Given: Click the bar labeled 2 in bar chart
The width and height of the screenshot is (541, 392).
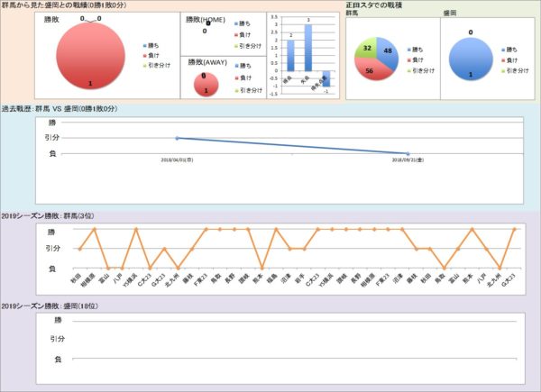Looking at the screenshot, I should pos(290,55).
